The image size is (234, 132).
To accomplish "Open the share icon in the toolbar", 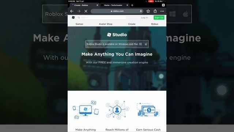I will (x=155, y=11).
